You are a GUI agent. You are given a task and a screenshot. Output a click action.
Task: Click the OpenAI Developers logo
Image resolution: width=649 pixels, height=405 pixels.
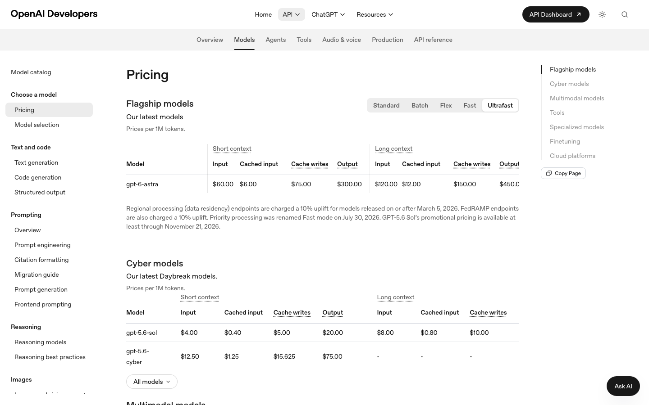54,14
